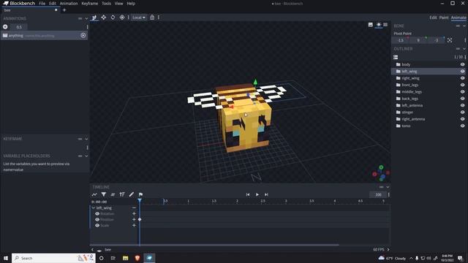Screen dimensions: 468x263
Task: Select the Position keyframe diamond
Action: coord(140,219)
